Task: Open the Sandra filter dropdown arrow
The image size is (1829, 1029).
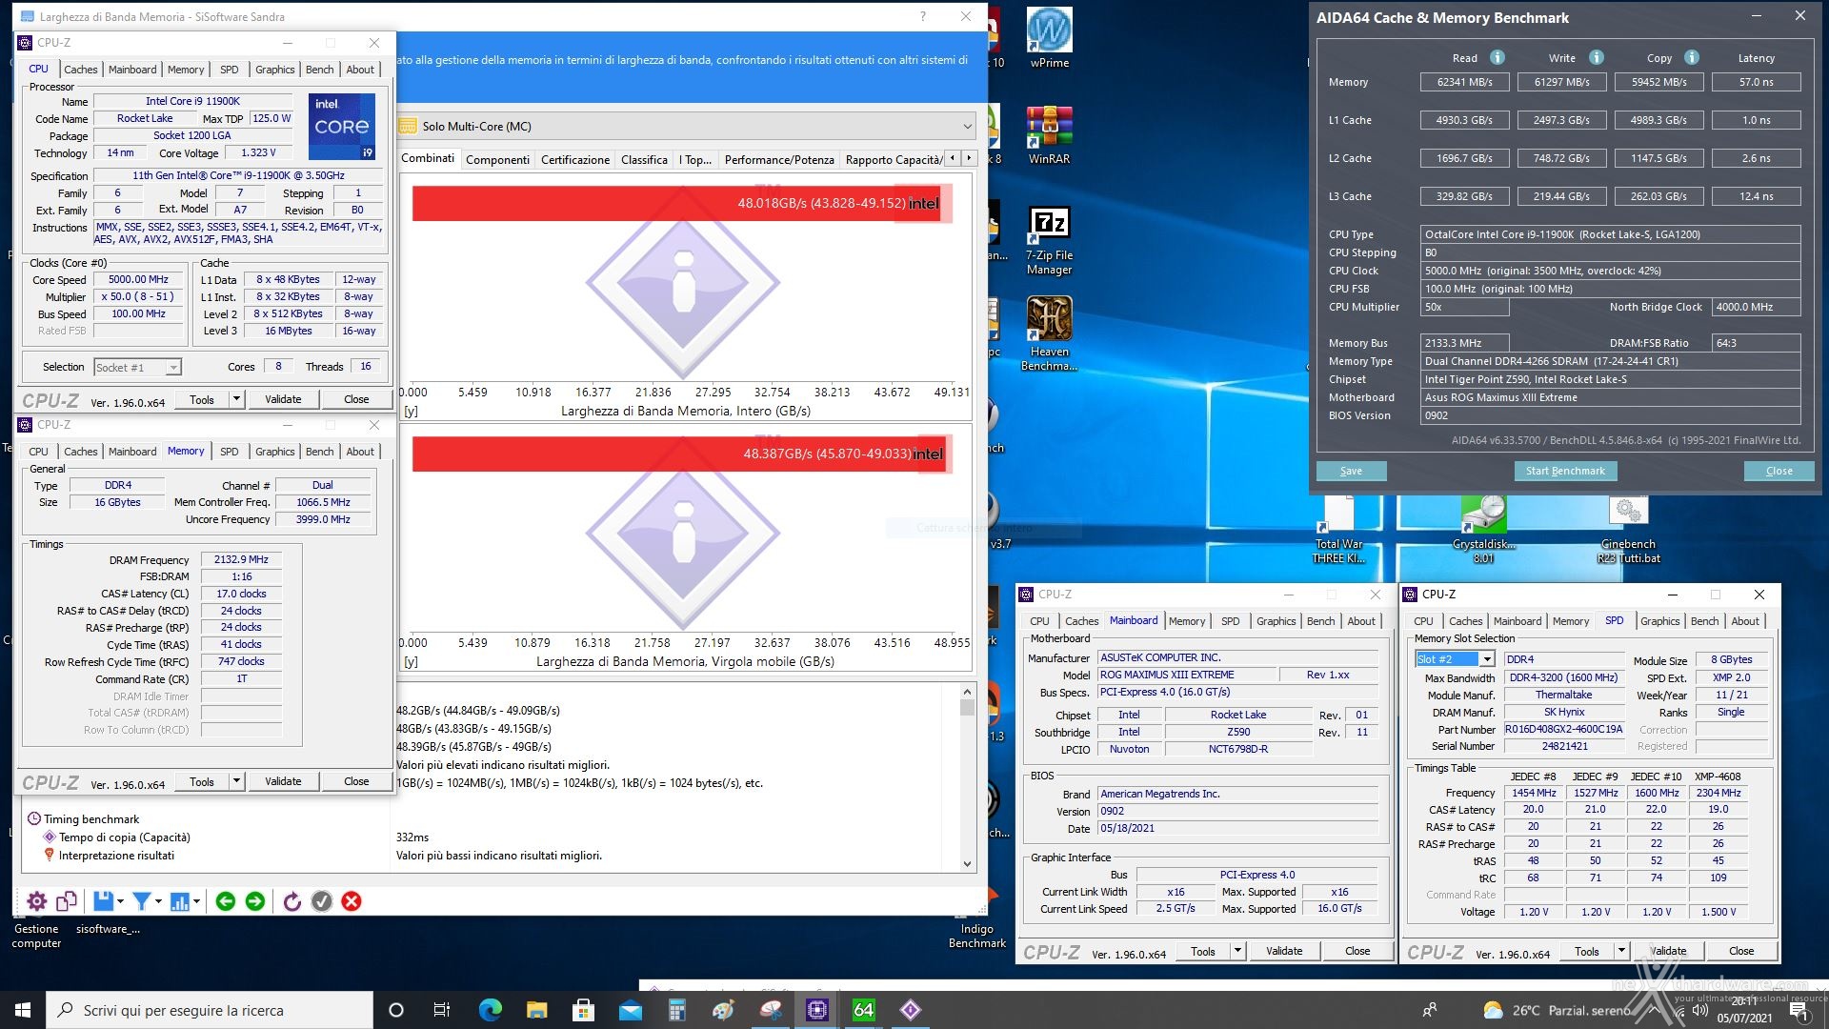Action: pos(159,901)
